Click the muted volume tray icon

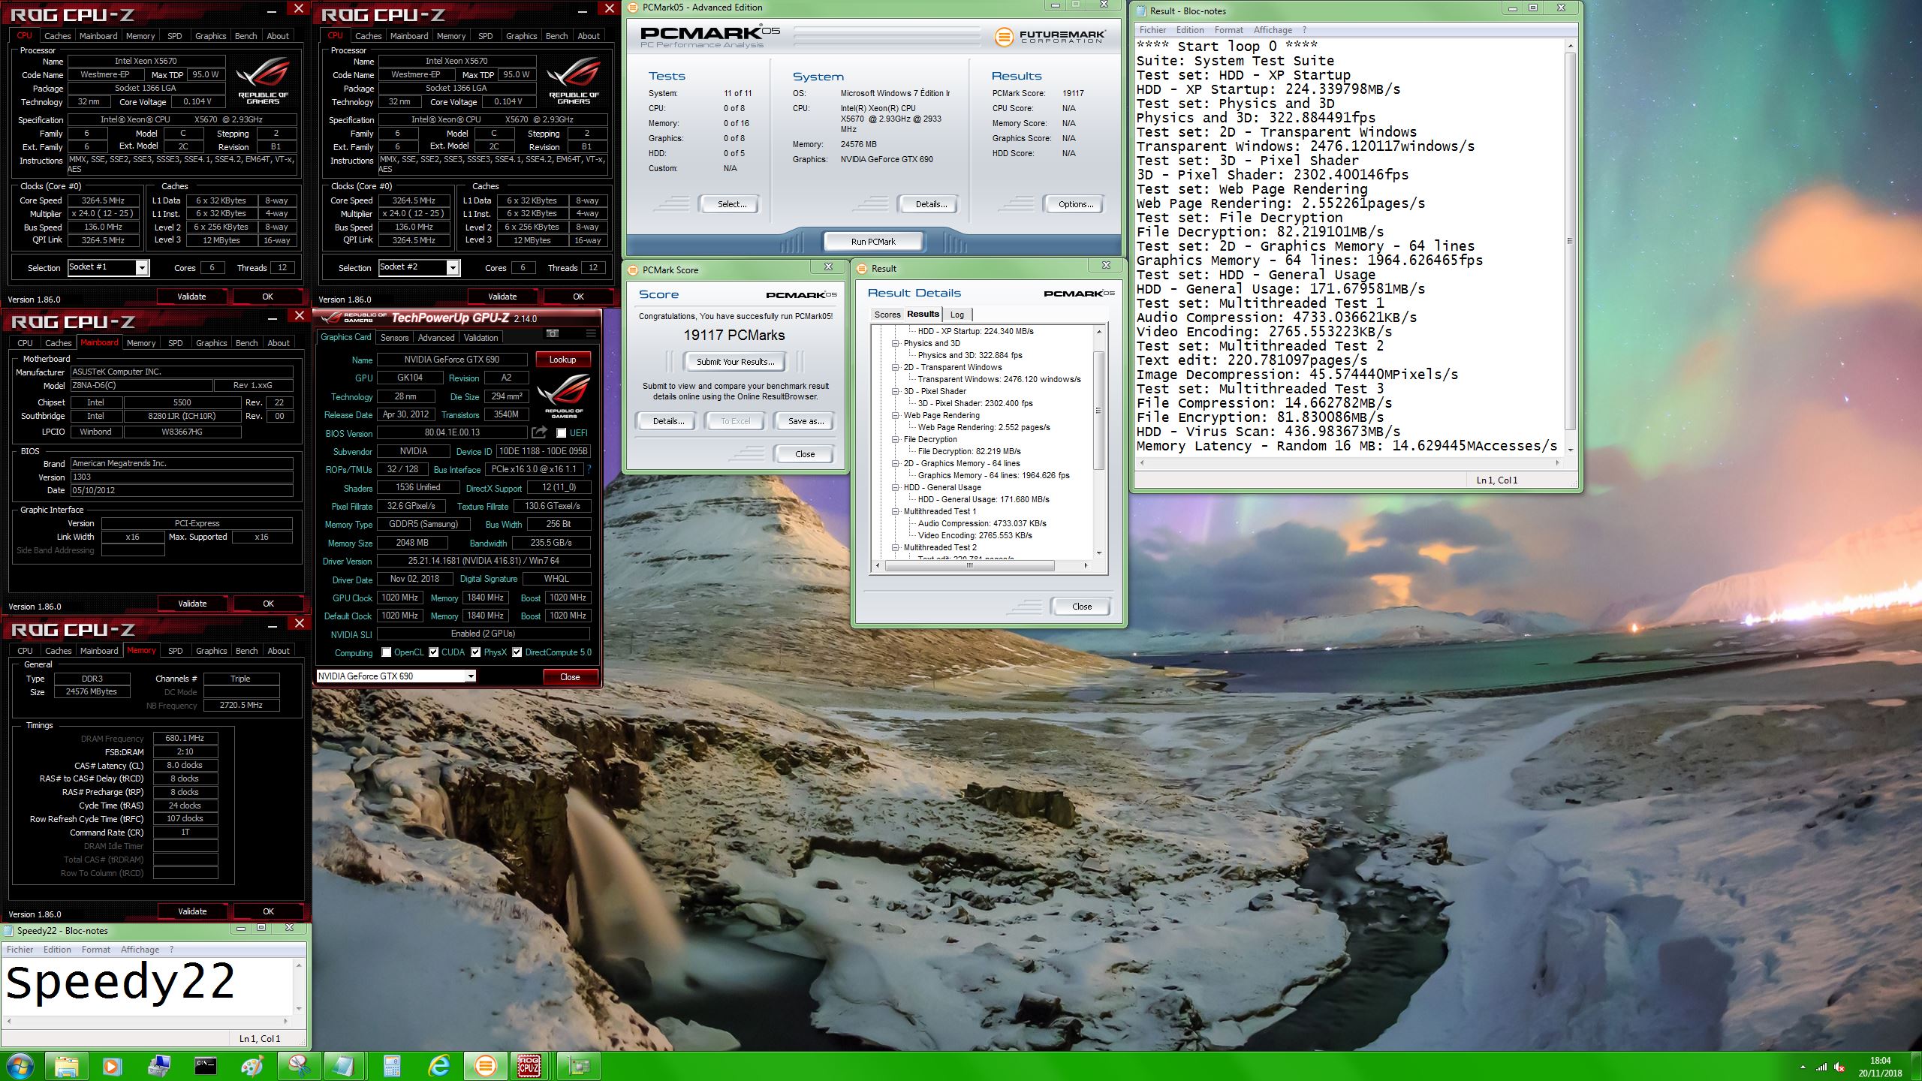tap(1839, 1067)
